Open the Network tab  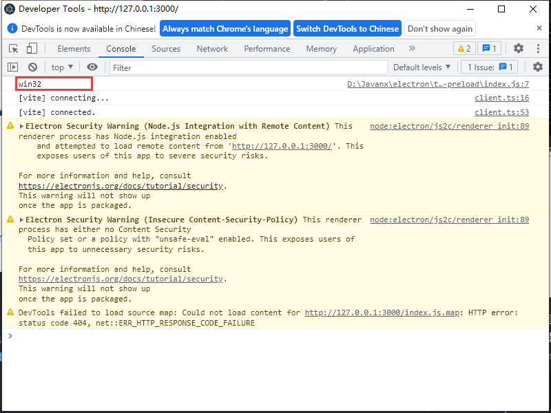point(212,49)
